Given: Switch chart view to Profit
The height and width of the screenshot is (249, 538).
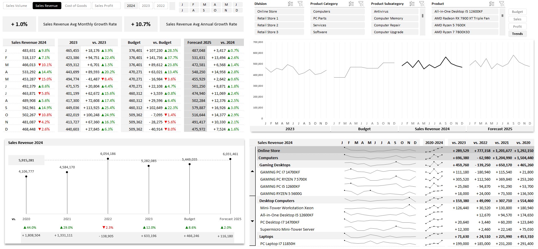Looking at the screenshot, I should point(517,27).
